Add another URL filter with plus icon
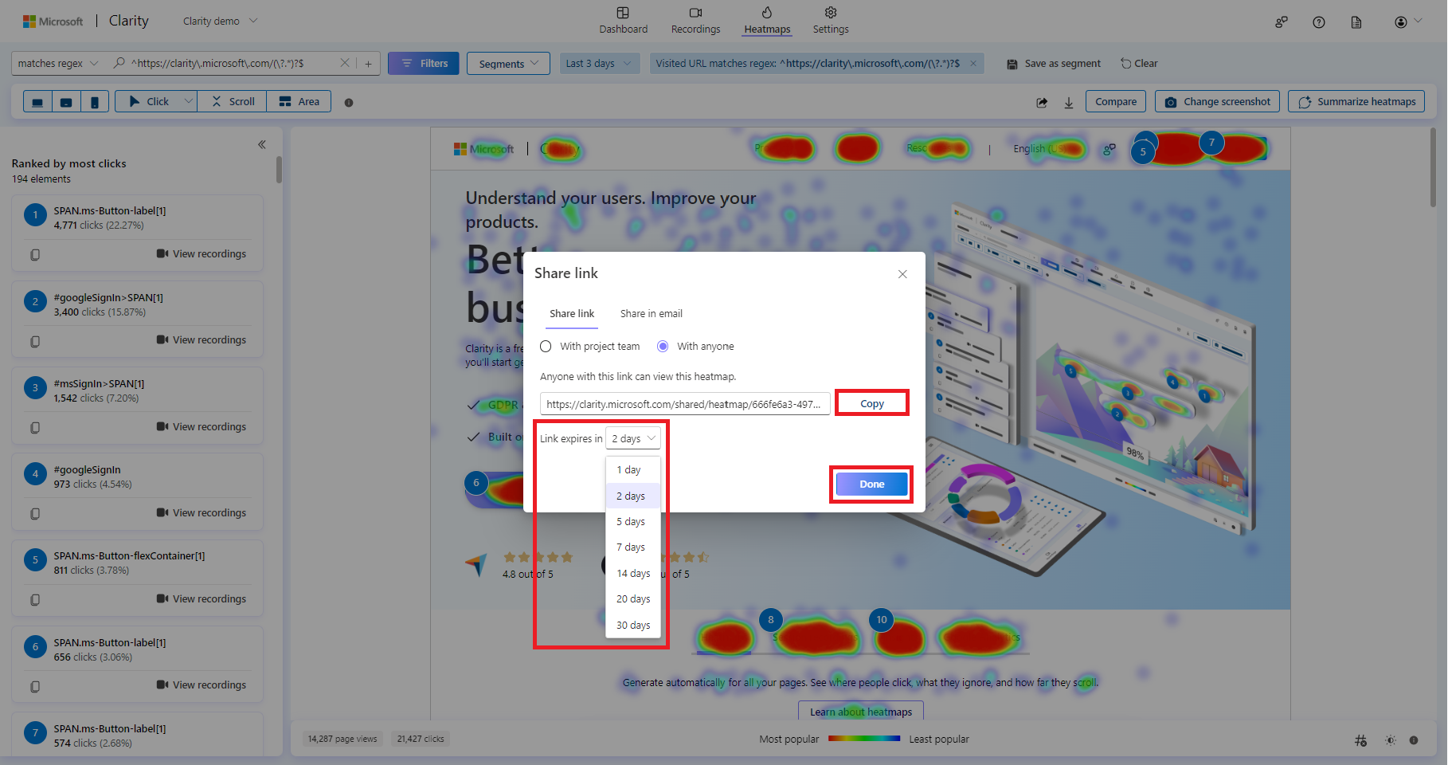The image size is (1448, 765). (x=368, y=64)
